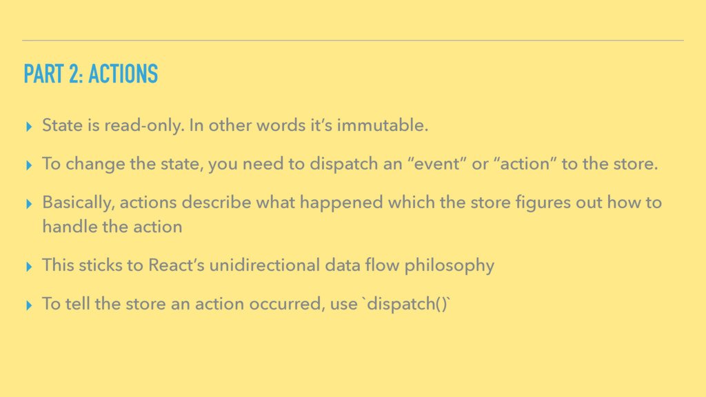Viewport: 706px width, 397px height.
Task: Select the 'PART 2: ACTIONS' slide title
Action: [90, 74]
